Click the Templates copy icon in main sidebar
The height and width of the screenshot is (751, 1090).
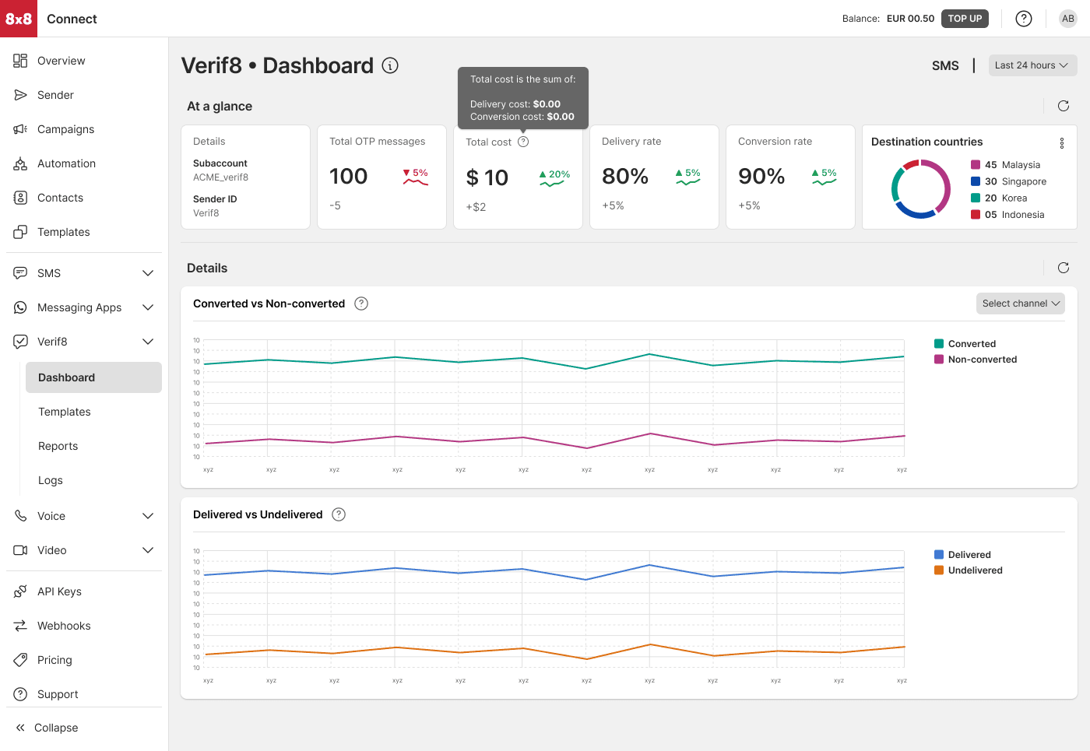20,232
